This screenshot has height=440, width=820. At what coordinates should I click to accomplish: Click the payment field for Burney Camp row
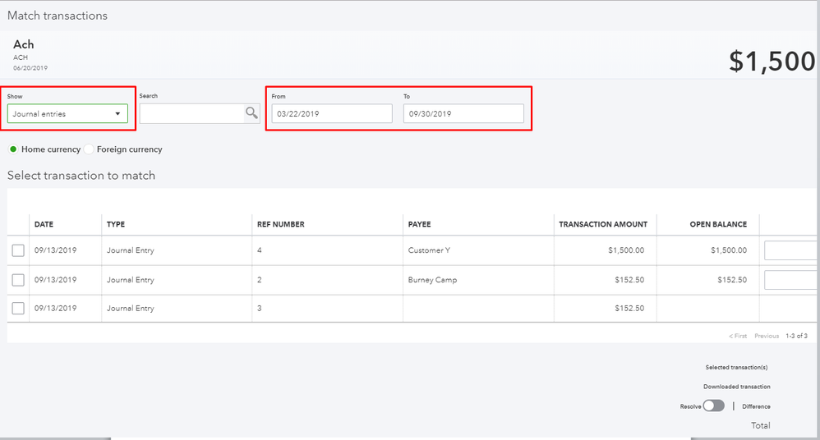click(x=790, y=280)
